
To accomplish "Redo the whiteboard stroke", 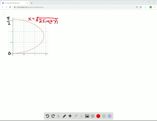I will click(x=53, y=116).
